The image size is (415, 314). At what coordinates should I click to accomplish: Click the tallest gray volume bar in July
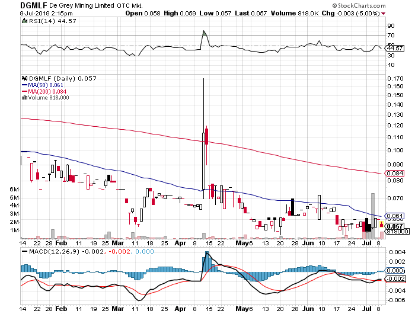point(373,216)
